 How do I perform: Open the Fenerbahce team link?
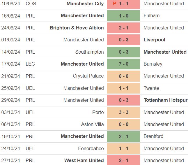coord(91,149)
